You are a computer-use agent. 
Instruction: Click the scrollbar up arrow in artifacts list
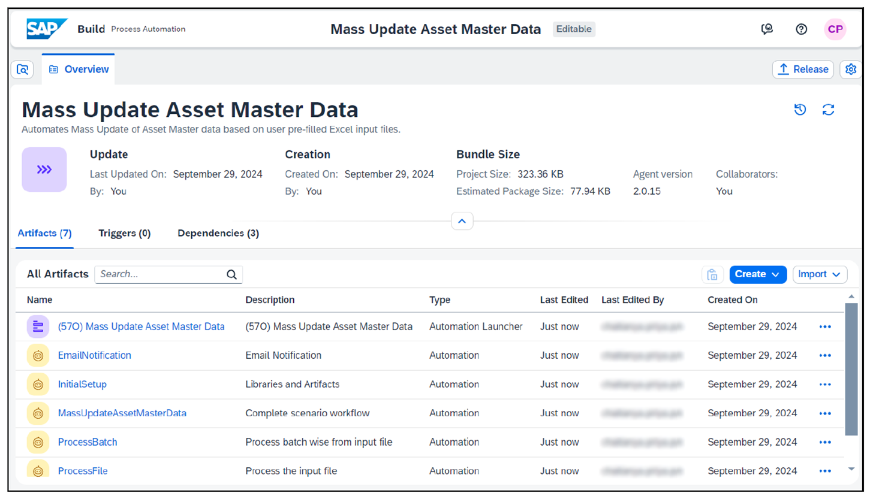coord(851,296)
